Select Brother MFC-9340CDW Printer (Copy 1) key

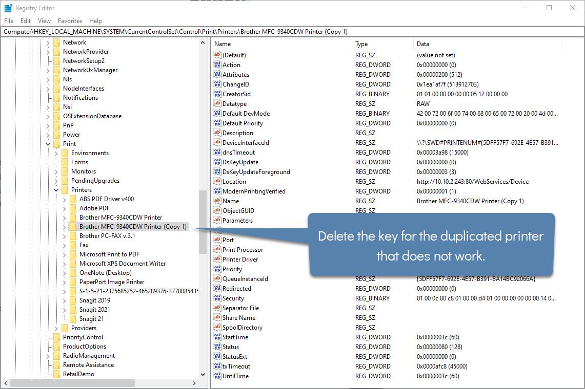[x=133, y=227]
